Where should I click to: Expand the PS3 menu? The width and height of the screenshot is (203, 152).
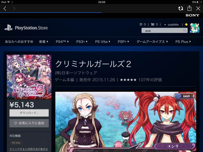82,42
